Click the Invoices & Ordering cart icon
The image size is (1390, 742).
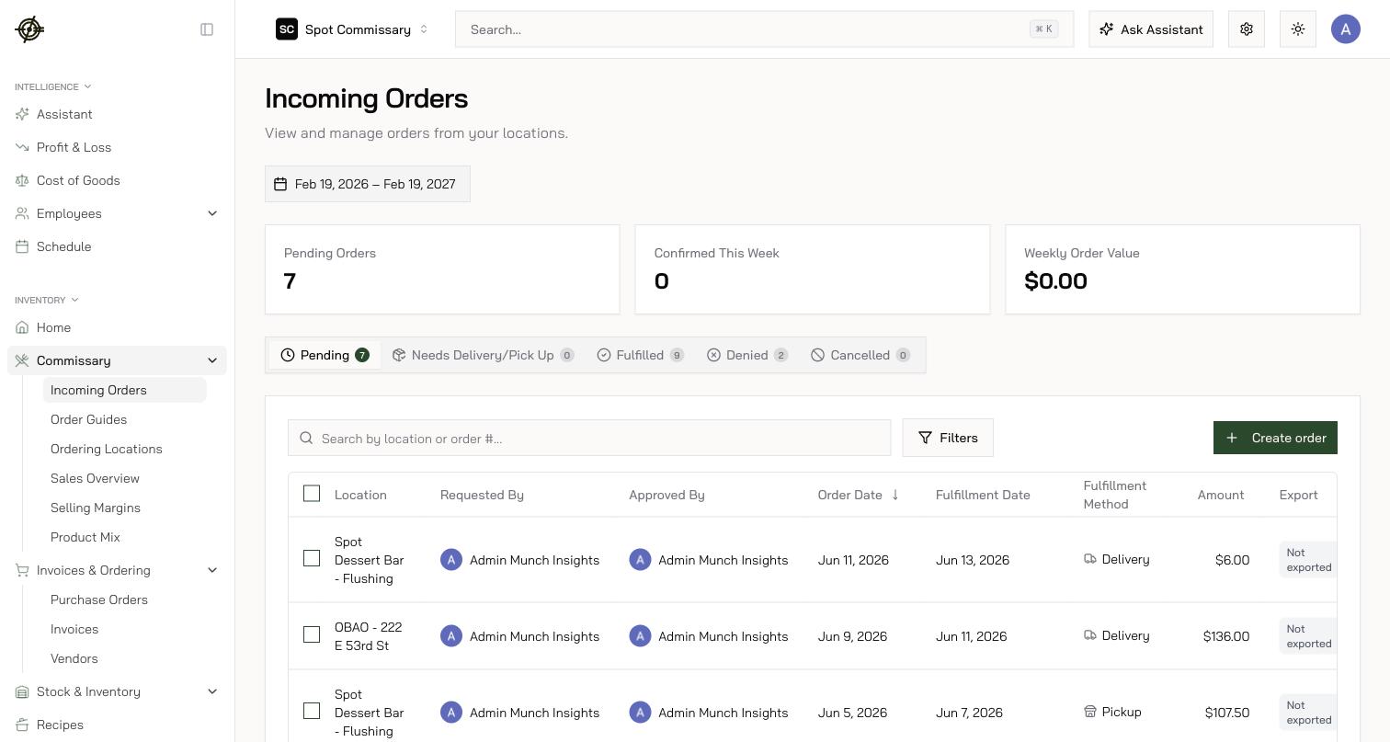pos(22,570)
